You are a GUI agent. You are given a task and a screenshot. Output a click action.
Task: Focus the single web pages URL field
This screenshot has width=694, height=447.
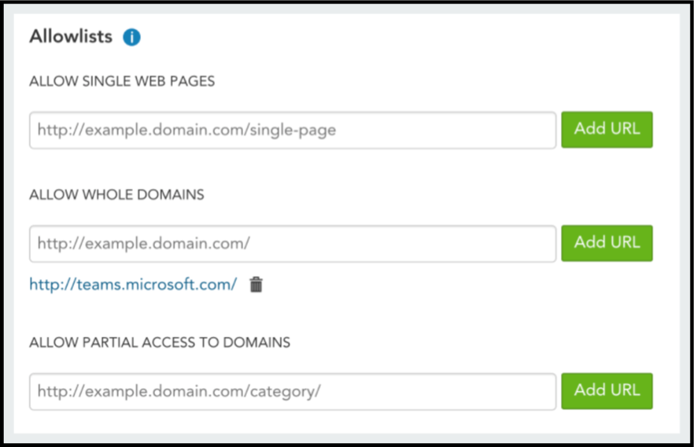point(293,130)
